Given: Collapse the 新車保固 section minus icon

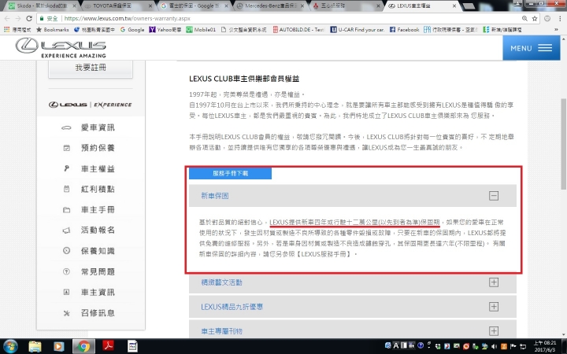Looking at the screenshot, I should coord(494,196).
